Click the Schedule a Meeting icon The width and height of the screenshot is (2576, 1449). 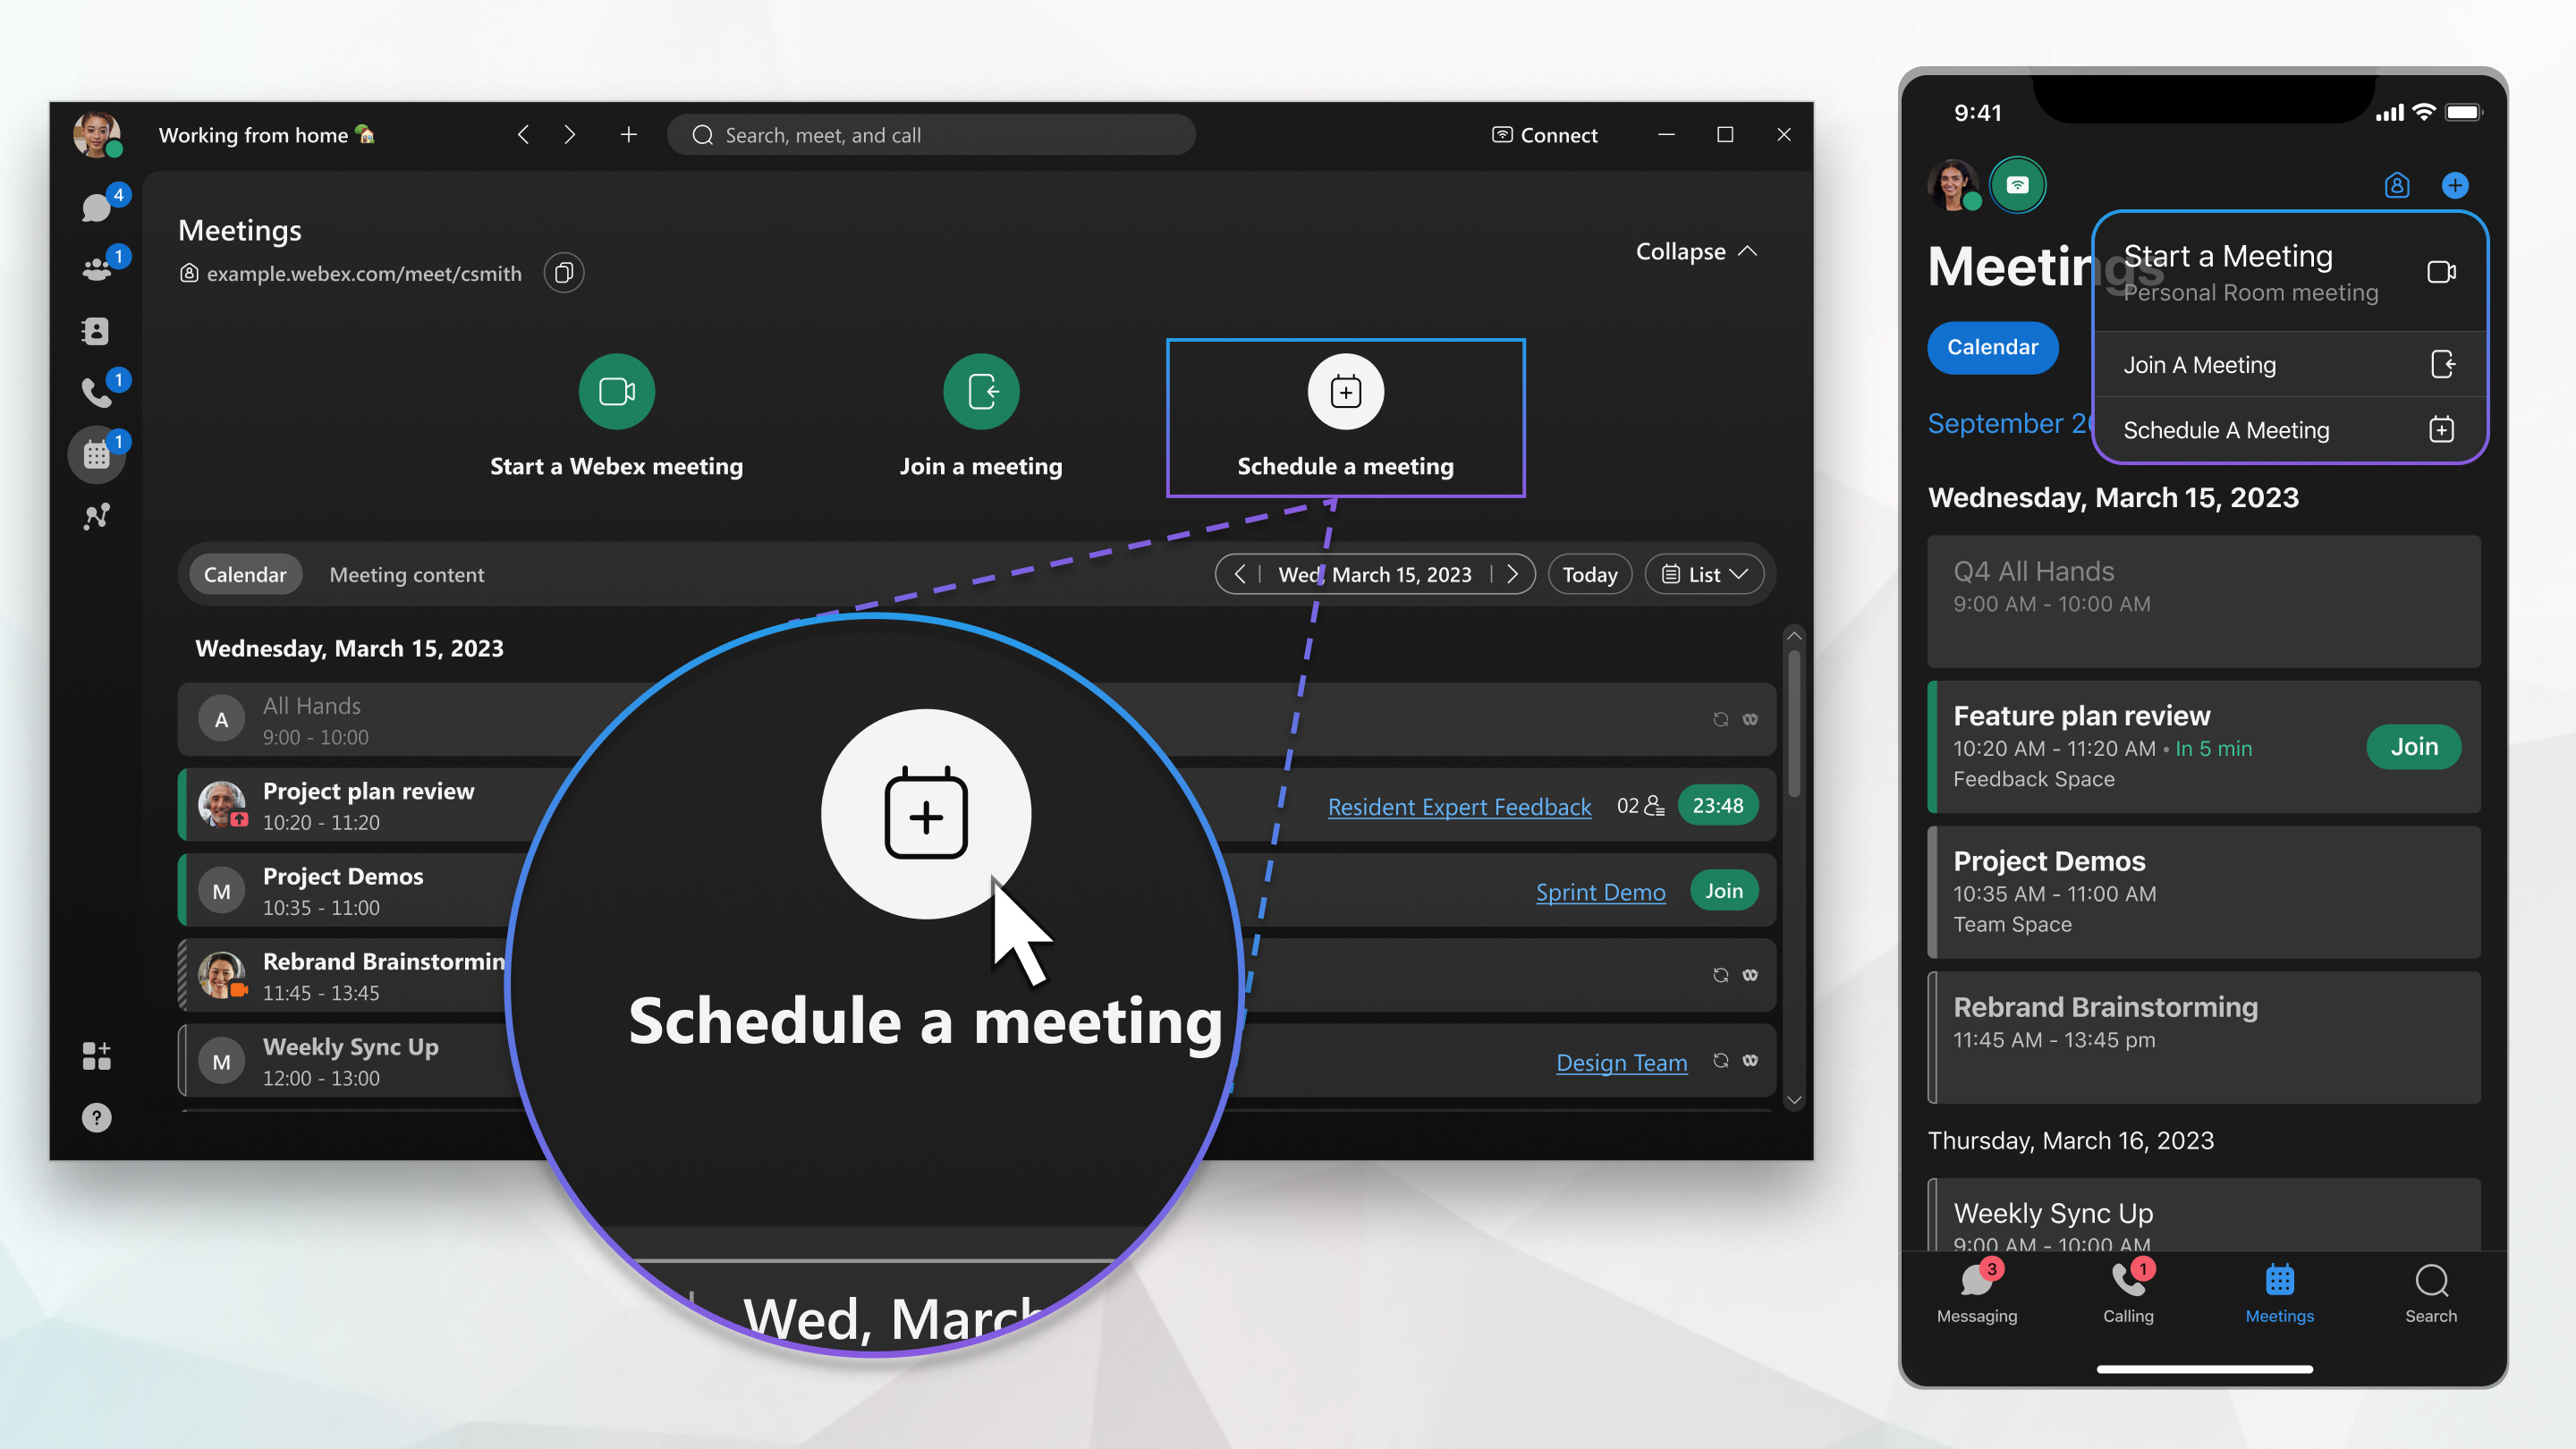(x=1344, y=389)
